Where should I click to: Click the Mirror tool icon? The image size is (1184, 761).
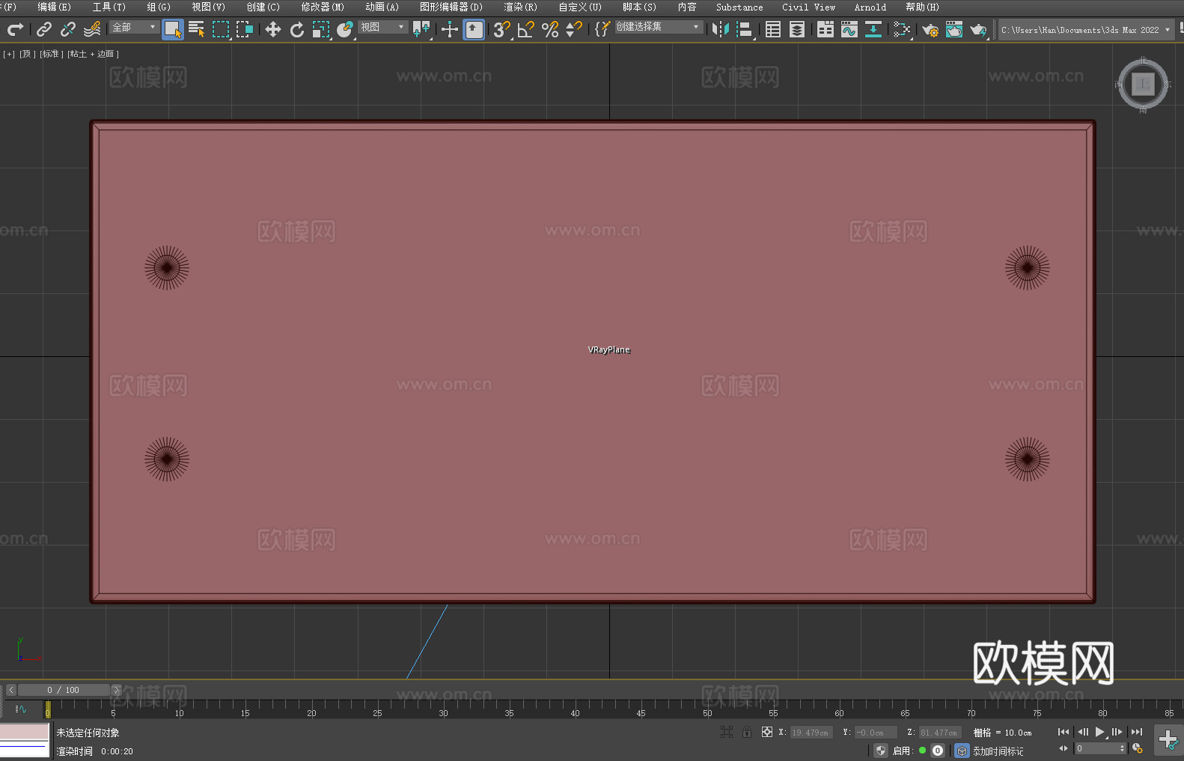click(x=721, y=29)
